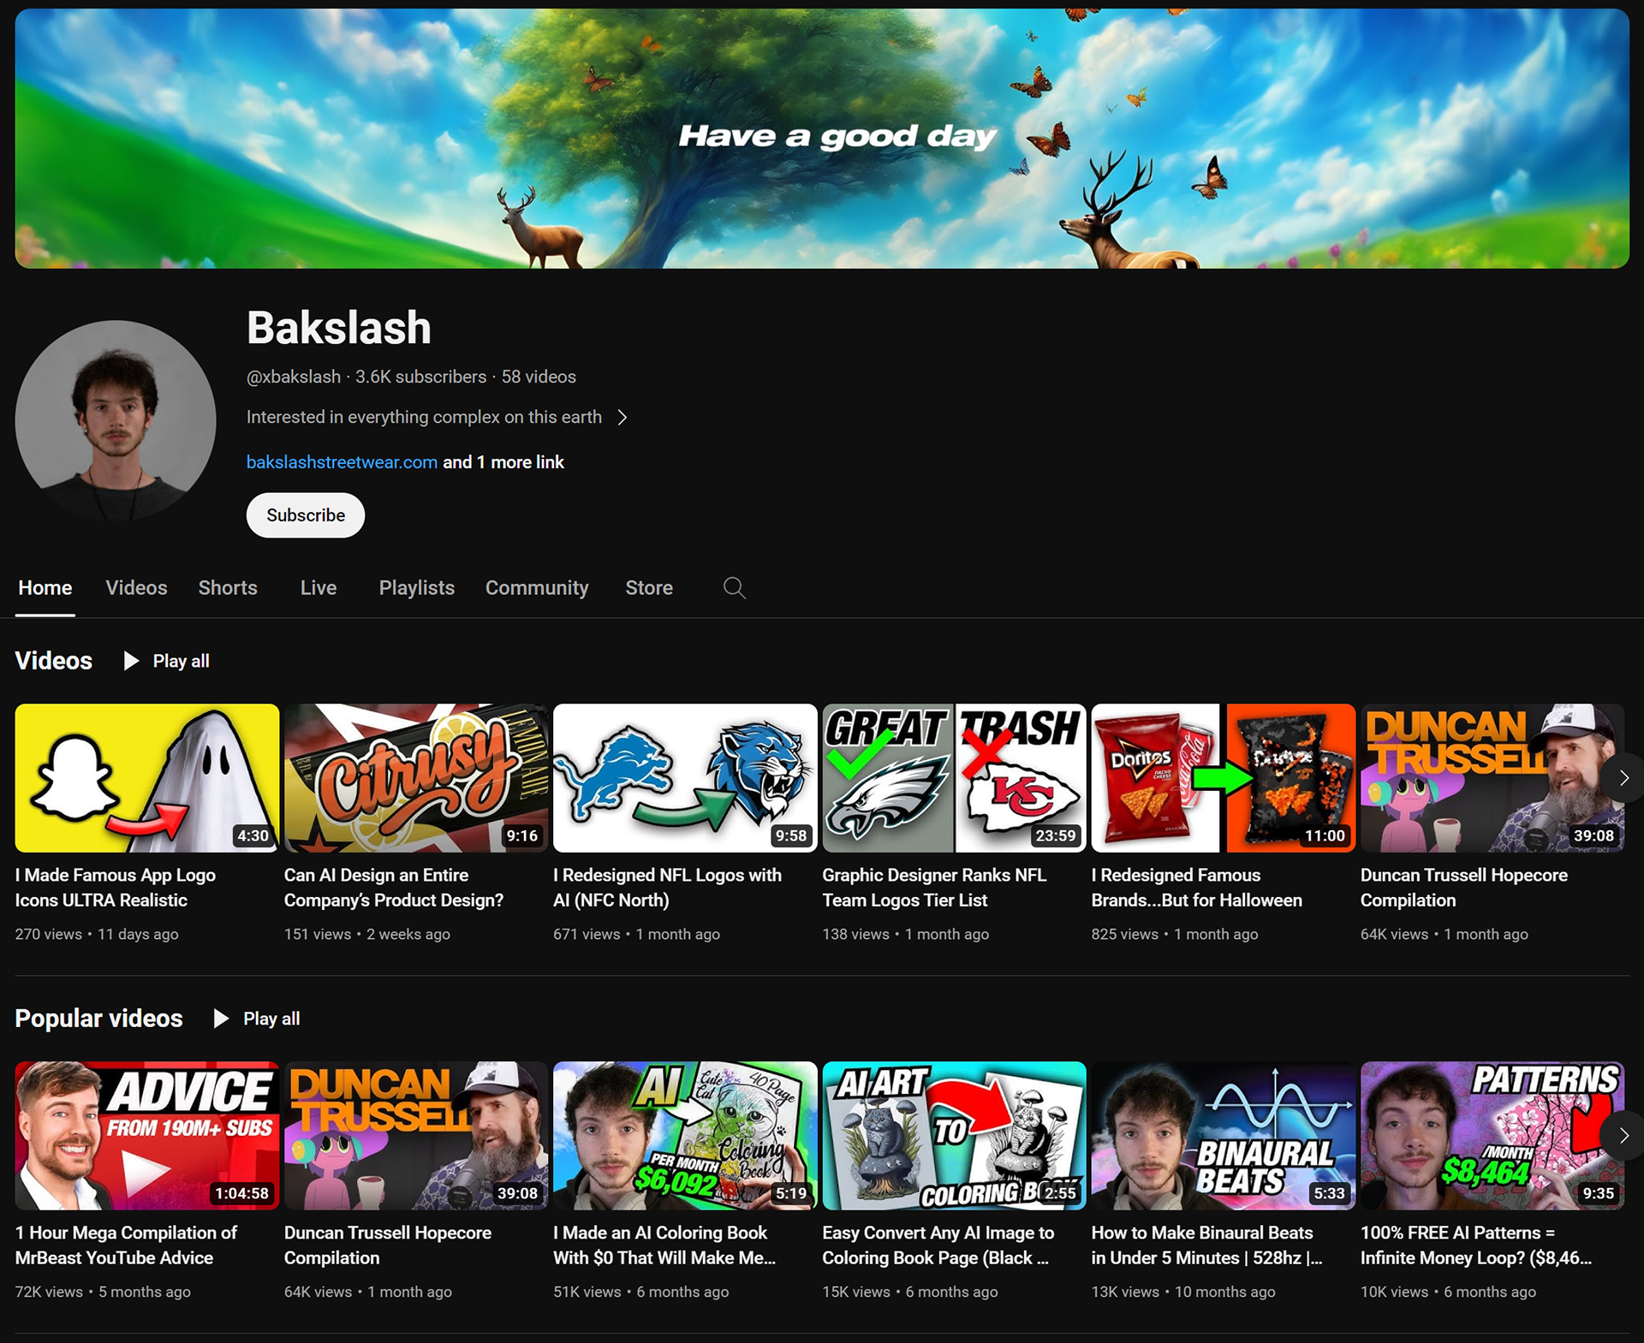Open Binaural Beats video thumbnail
The width and height of the screenshot is (1644, 1343).
1223,1135
